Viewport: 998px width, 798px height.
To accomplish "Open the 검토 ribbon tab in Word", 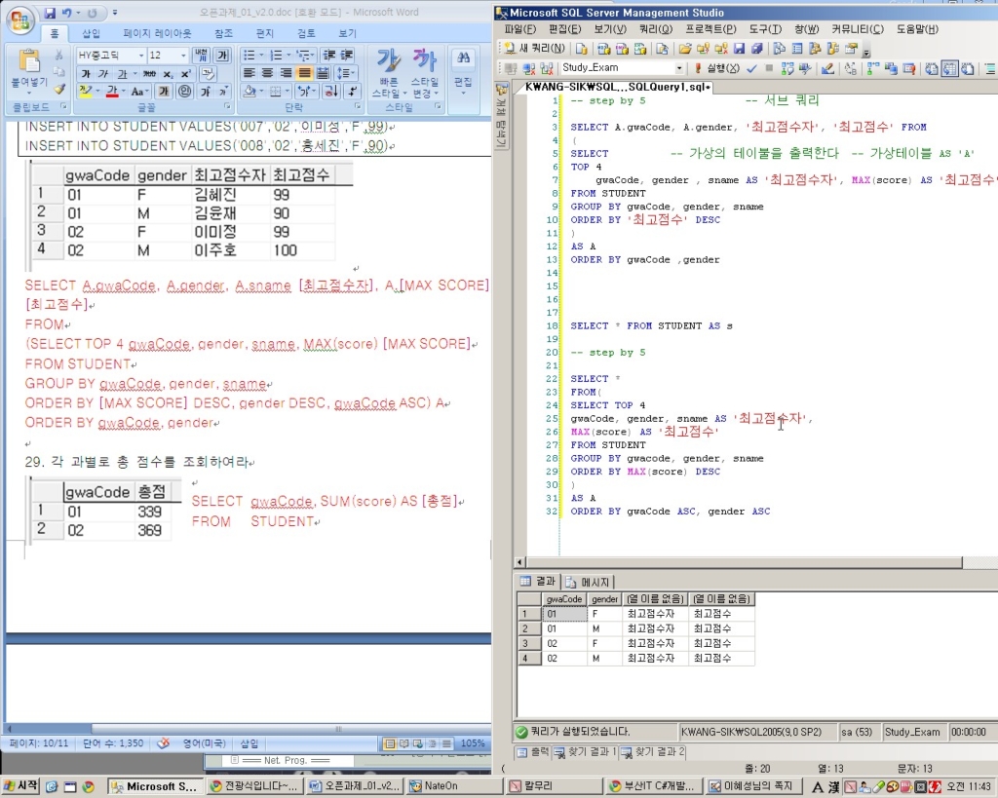I will point(306,33).
